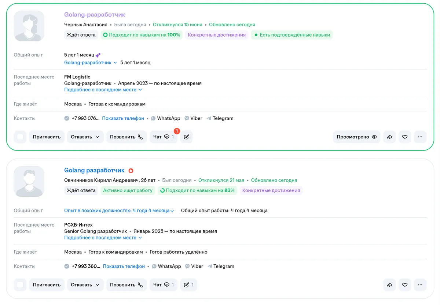Click the edit note icon on Анастасия's card

tap(186, 137)
